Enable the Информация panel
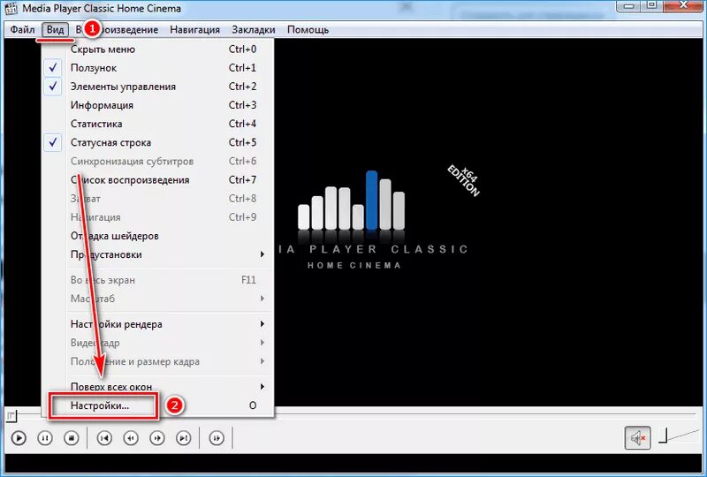The image size is (707, 477). (158, 105)
